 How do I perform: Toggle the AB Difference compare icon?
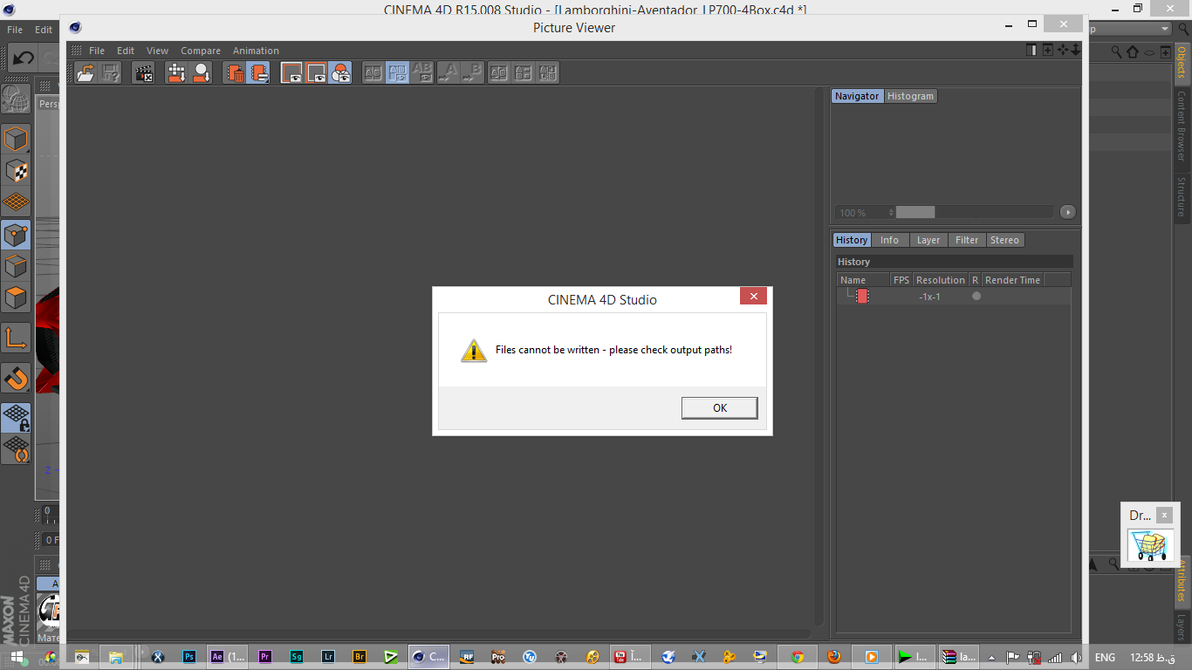pyautogui.click(x=422, y=73)
